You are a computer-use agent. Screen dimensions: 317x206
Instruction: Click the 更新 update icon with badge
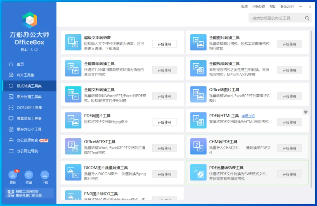[13, 175]
